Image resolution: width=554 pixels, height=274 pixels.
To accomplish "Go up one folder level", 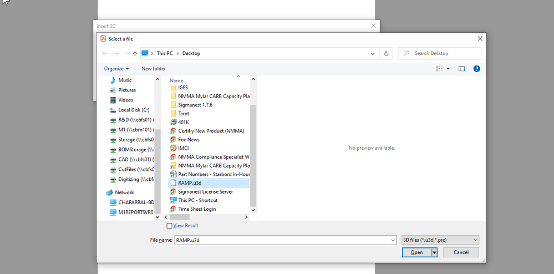I will click(x=135, y=53).
